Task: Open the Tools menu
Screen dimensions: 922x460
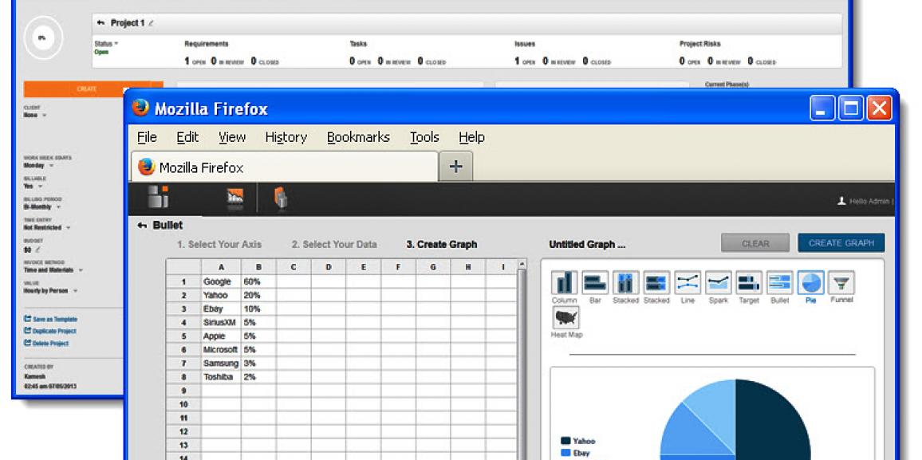Action: point(424,137)
